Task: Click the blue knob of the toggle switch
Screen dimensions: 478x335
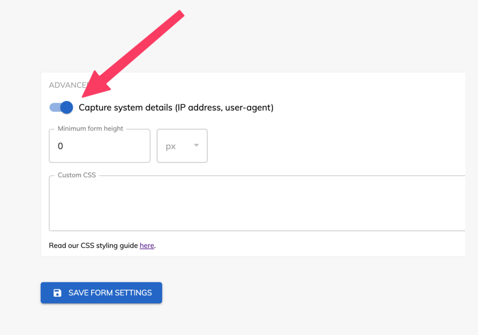Action: (x=67, y=108)
